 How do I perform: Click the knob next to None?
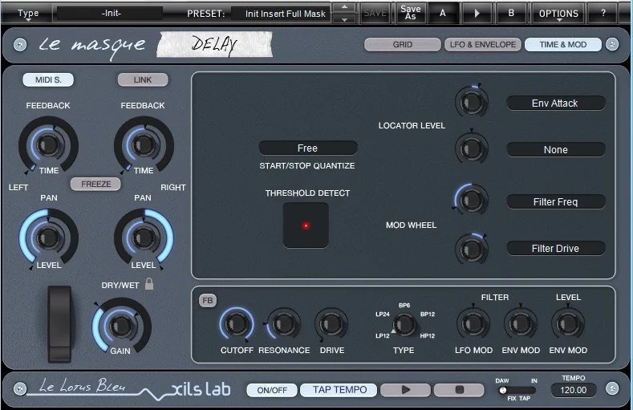471,148
